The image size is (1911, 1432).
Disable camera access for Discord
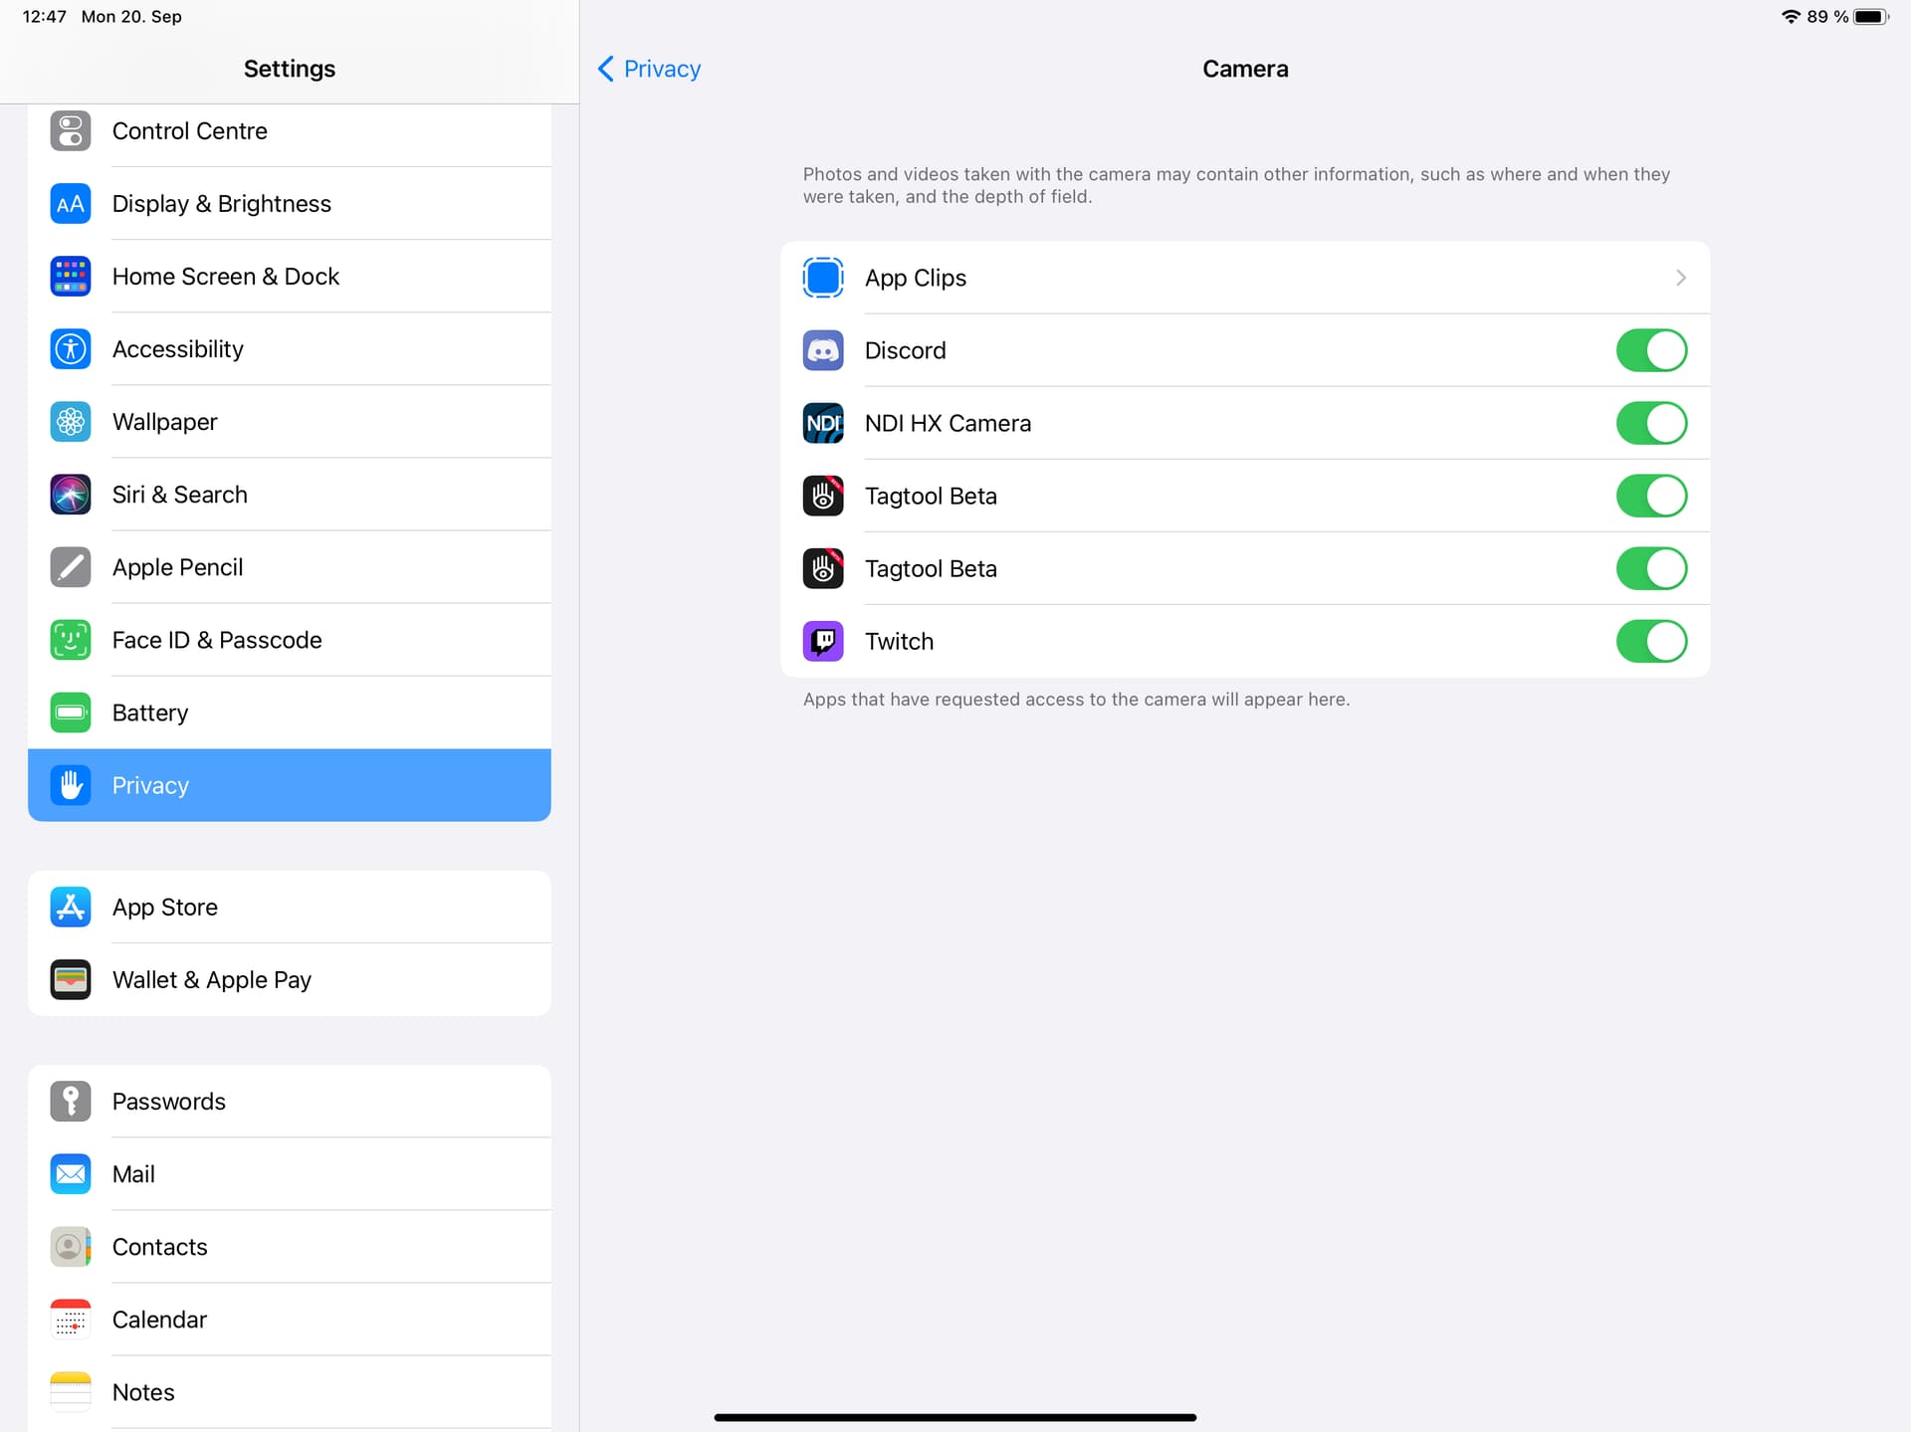[1650, 350]
